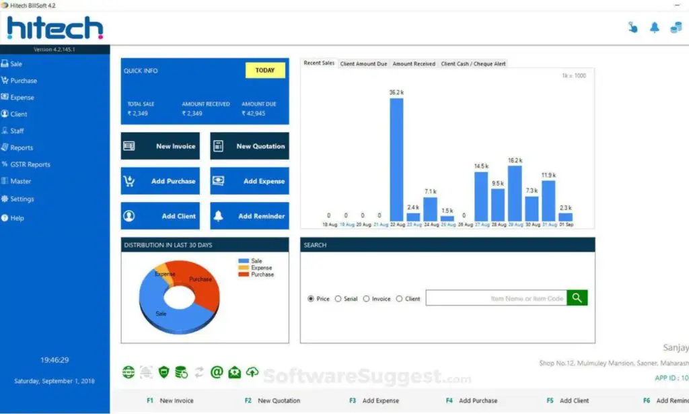
Task: Click F4 Add Purchase shortcut in footer
Action: click(x=472, y=401)
